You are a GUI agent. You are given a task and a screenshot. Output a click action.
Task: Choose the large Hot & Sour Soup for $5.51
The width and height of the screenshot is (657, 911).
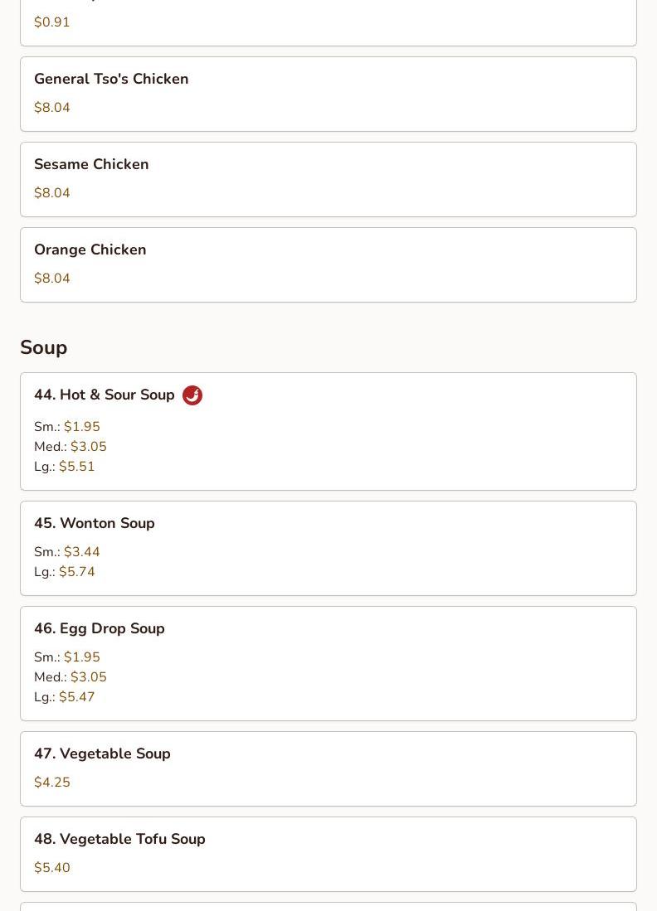76,467
